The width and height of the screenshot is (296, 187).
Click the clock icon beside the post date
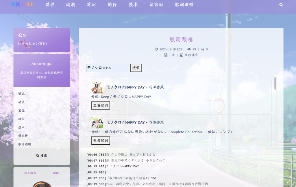click(x=156, y=49)
